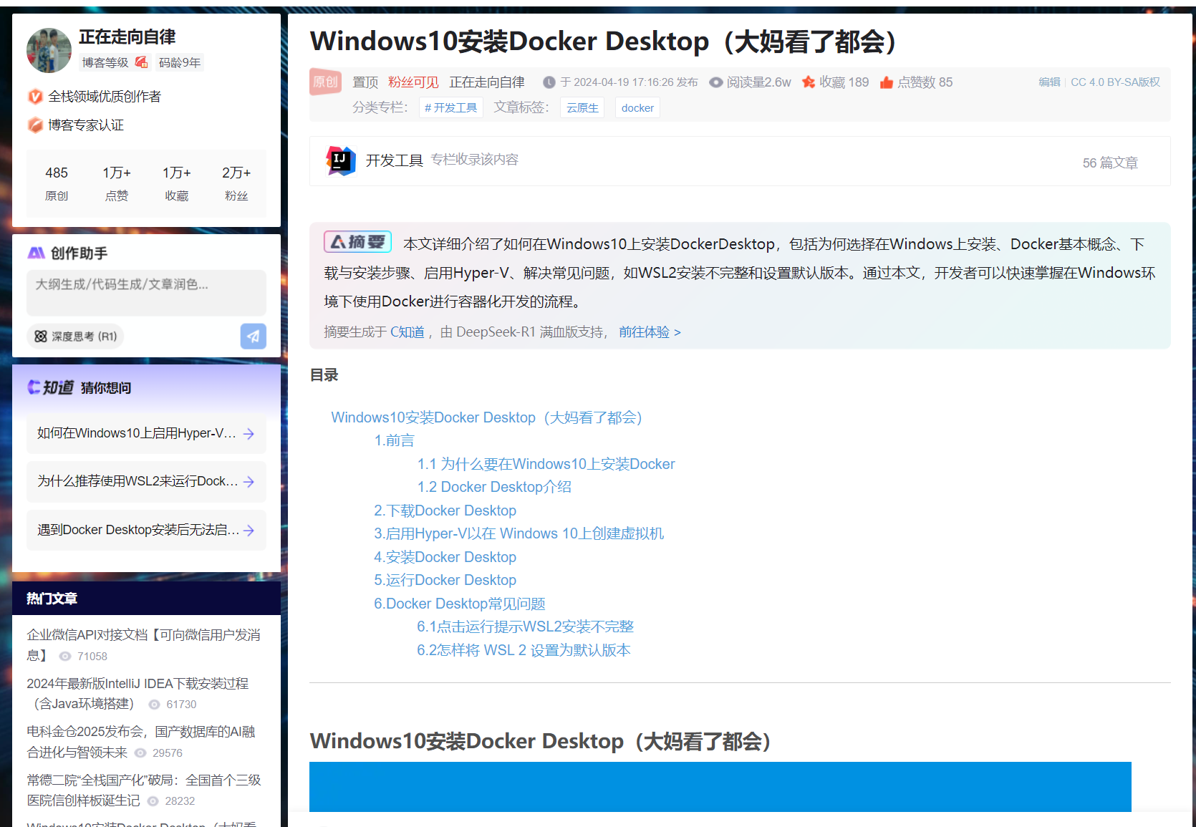Jump to TOC entry 6.2怎样将 WSL 2 设置为默认版本
Image resolution: width=1196 pixels, height=827 pixels.
[524, 650]
